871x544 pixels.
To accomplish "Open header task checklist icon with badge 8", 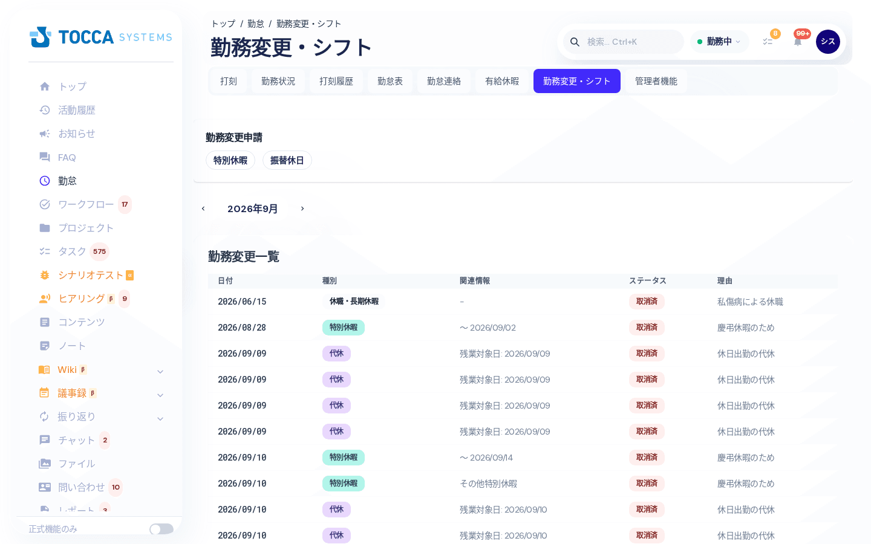I will [x=768, y=41].
